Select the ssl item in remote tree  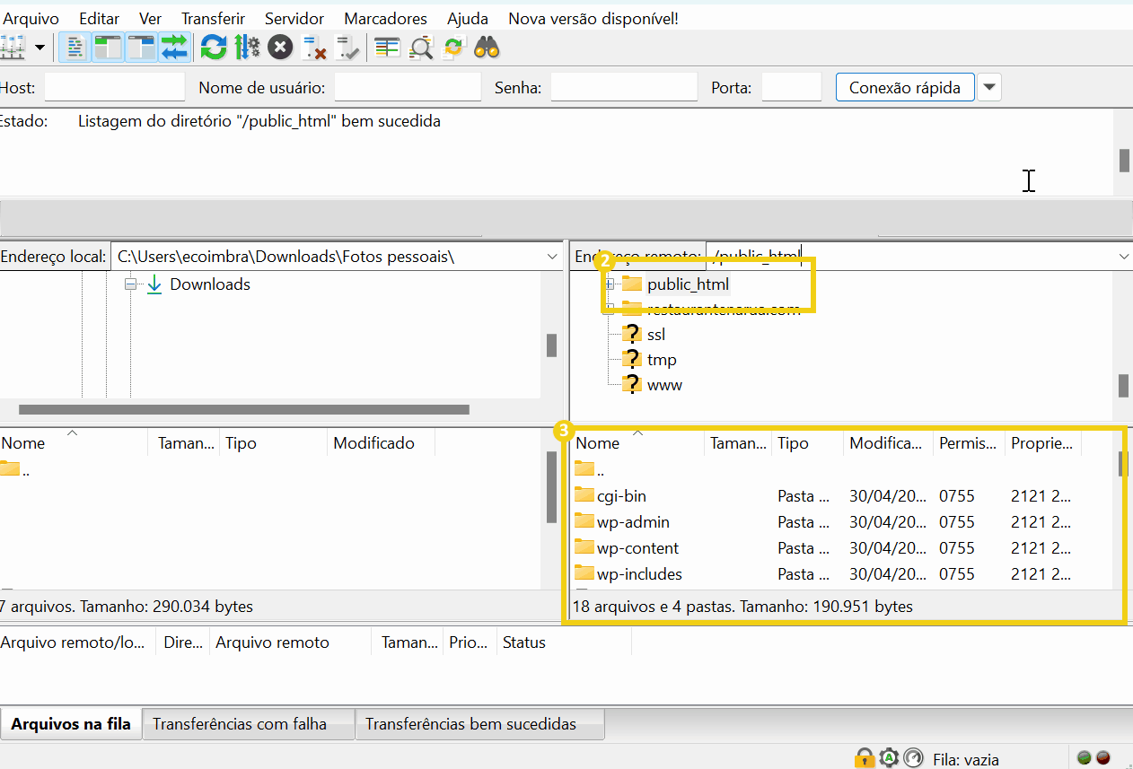point(656,334)
